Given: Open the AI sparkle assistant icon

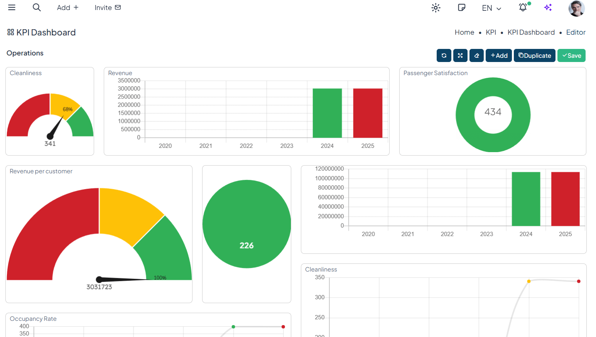Looking at the screenshot, I should 548,8.
